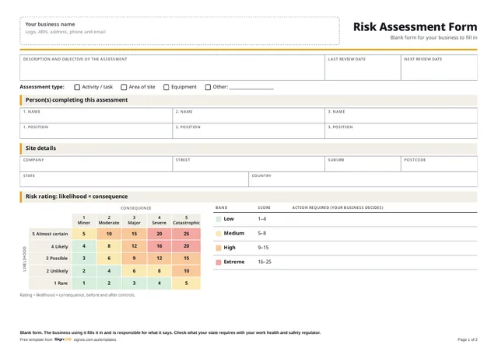The height and width of the screenshot is (351, 498).
Task: Click the 5 Almost certain row label
Action: 50,234
